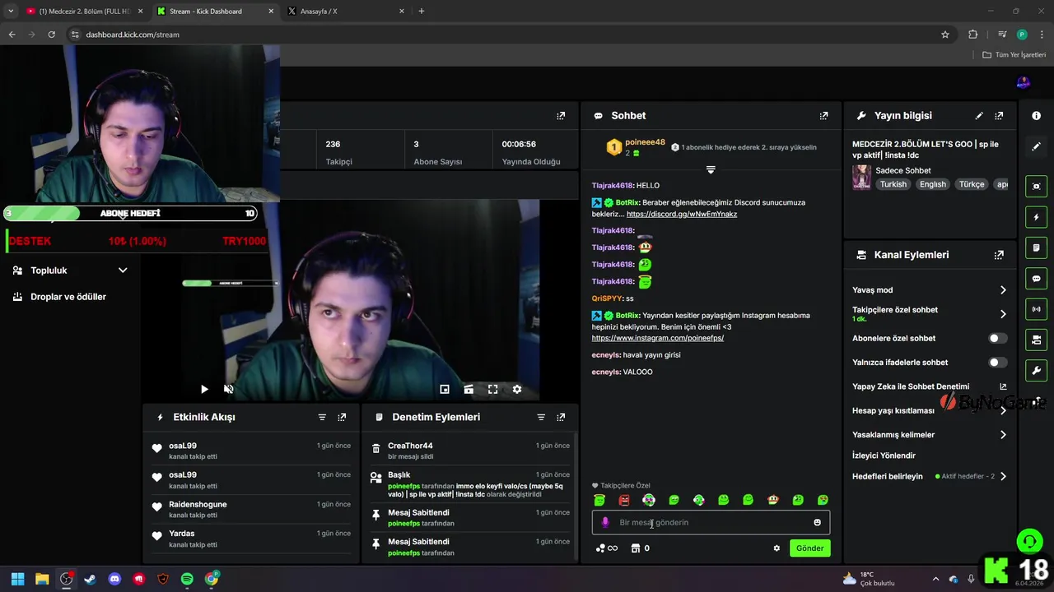Toggle the clipboard moderation sidebar icon
This screenshot has width=1054, height=592.
coord(1036,247)
